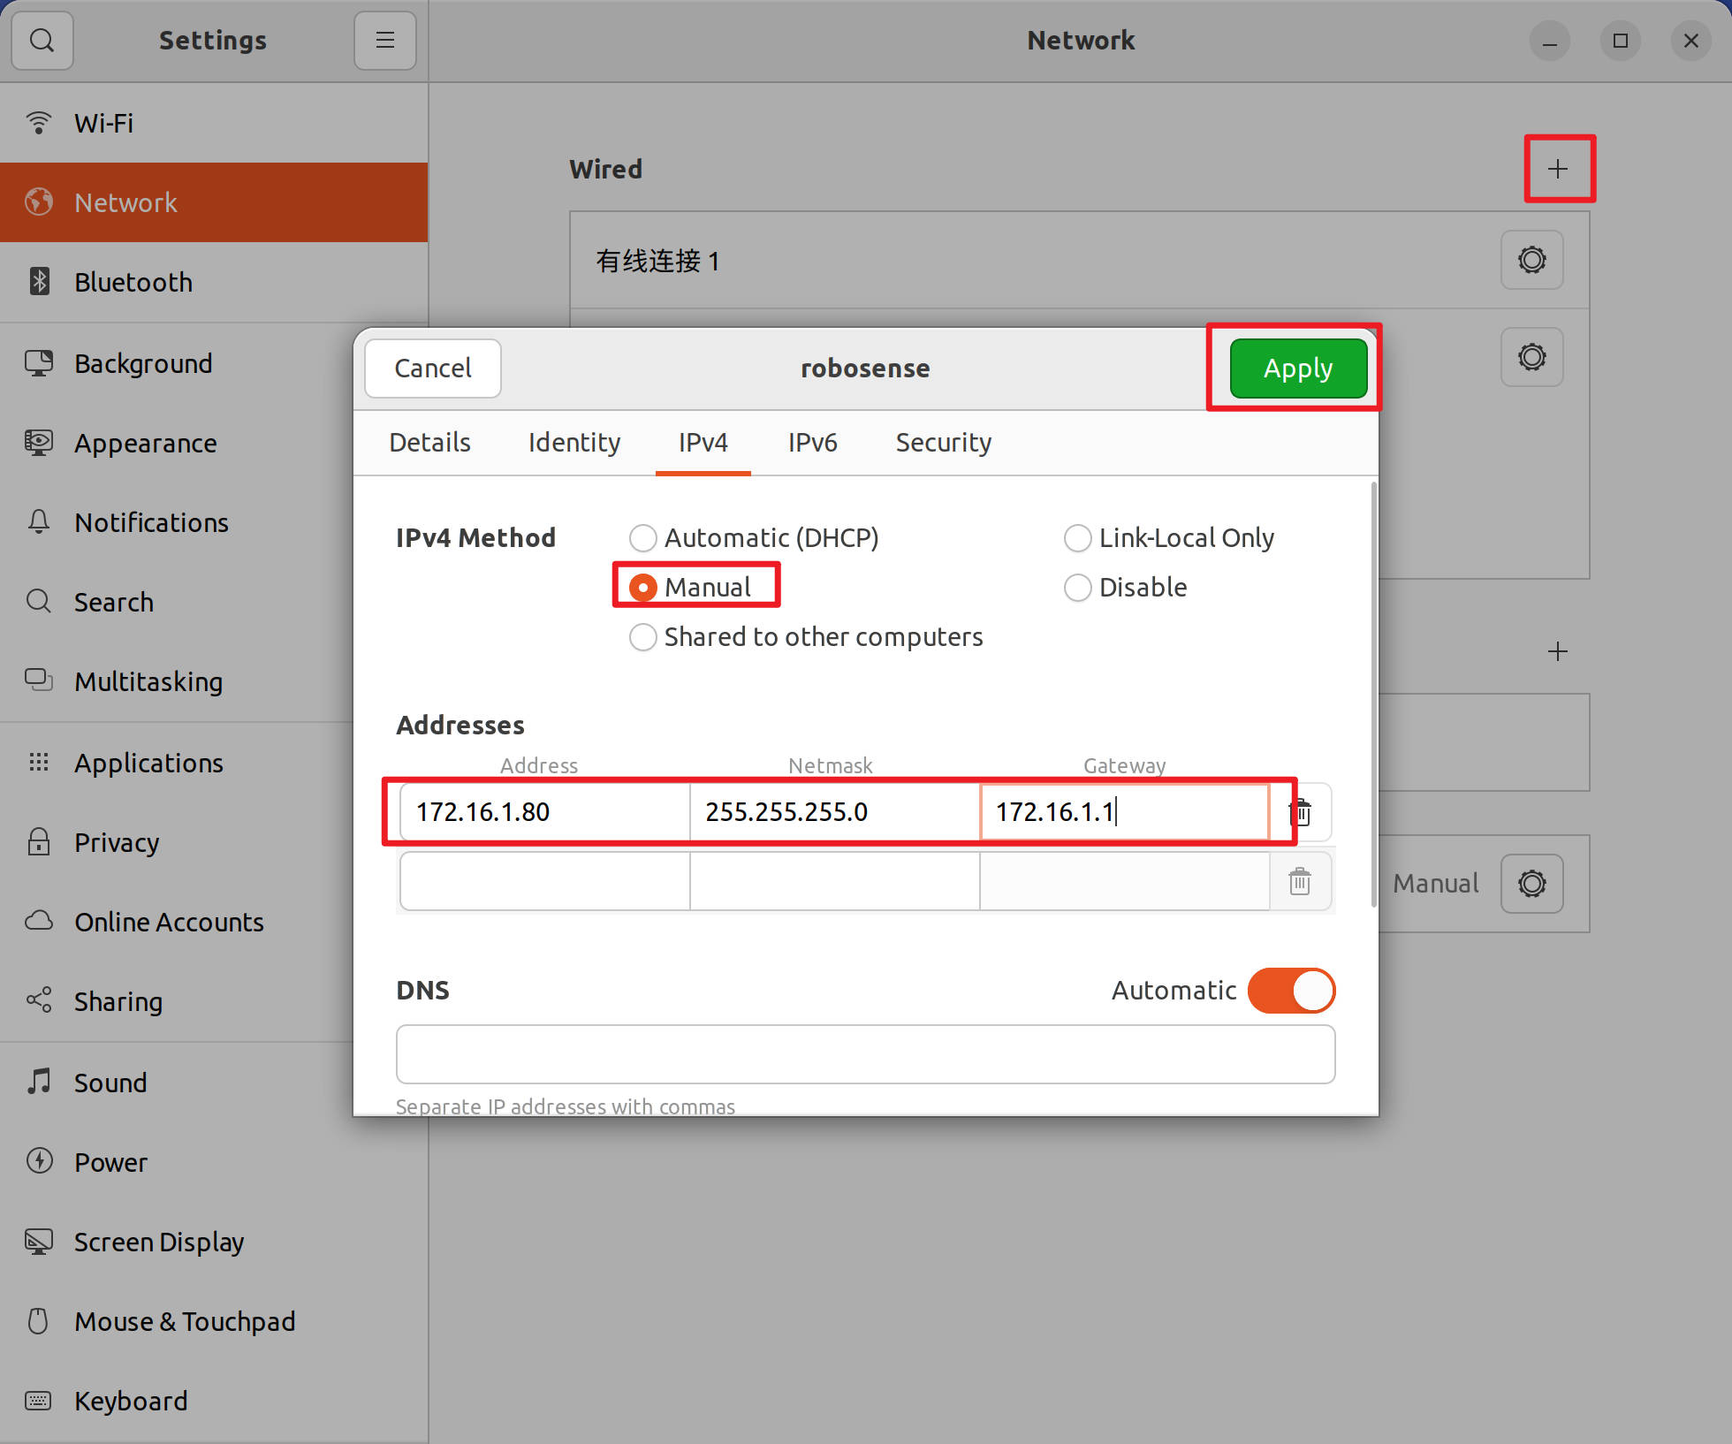1732x1444 pixels.
Task: Delete the first address row via trash icon
Action: 1300,812
